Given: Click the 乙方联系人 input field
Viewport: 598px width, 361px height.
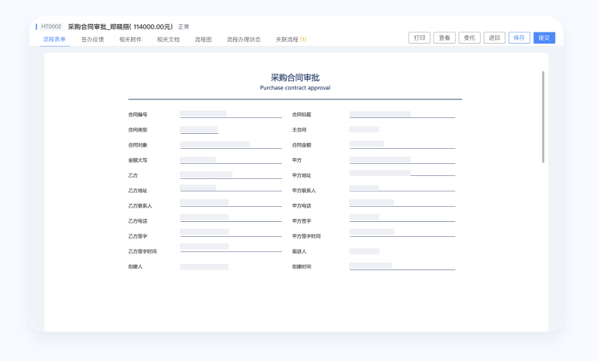Looking at the screenshot, I should (230, 203).
